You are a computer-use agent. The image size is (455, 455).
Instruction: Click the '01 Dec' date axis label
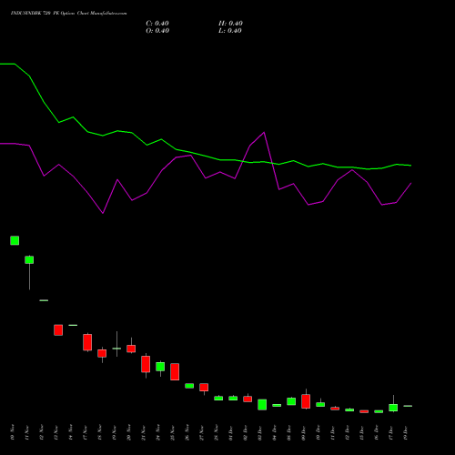(231, 432)
